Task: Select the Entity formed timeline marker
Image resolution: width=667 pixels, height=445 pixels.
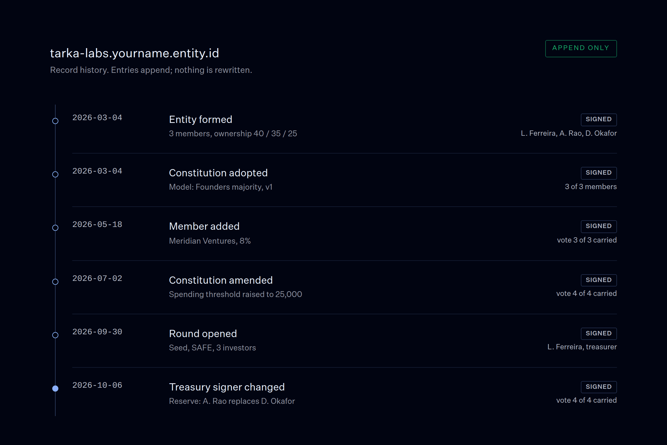Action: click(x=55, y=121)
